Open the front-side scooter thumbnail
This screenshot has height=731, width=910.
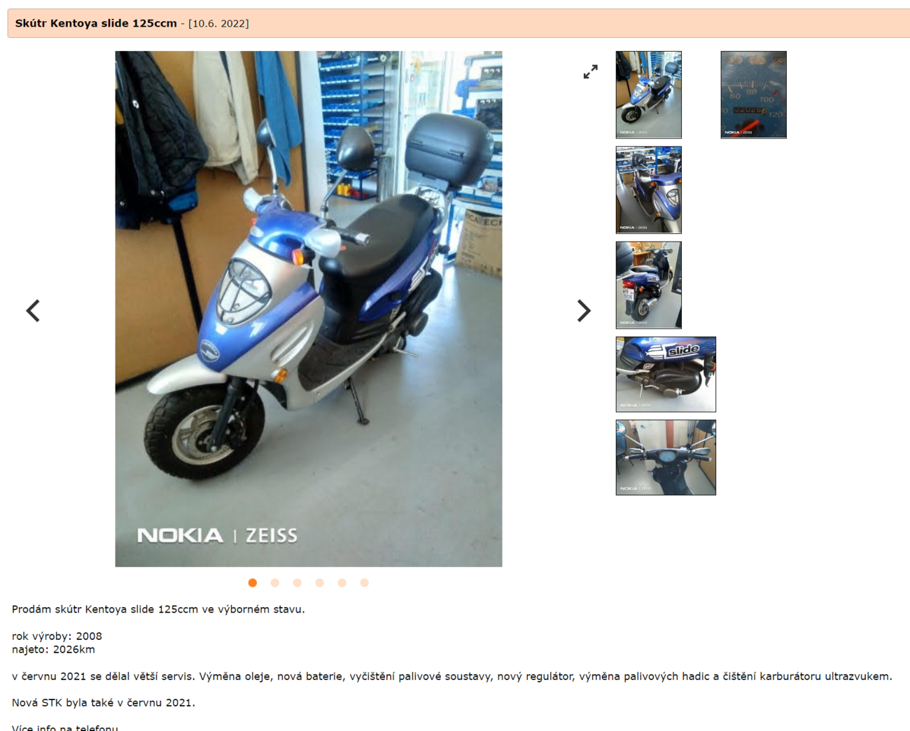[x=648, y=95]
